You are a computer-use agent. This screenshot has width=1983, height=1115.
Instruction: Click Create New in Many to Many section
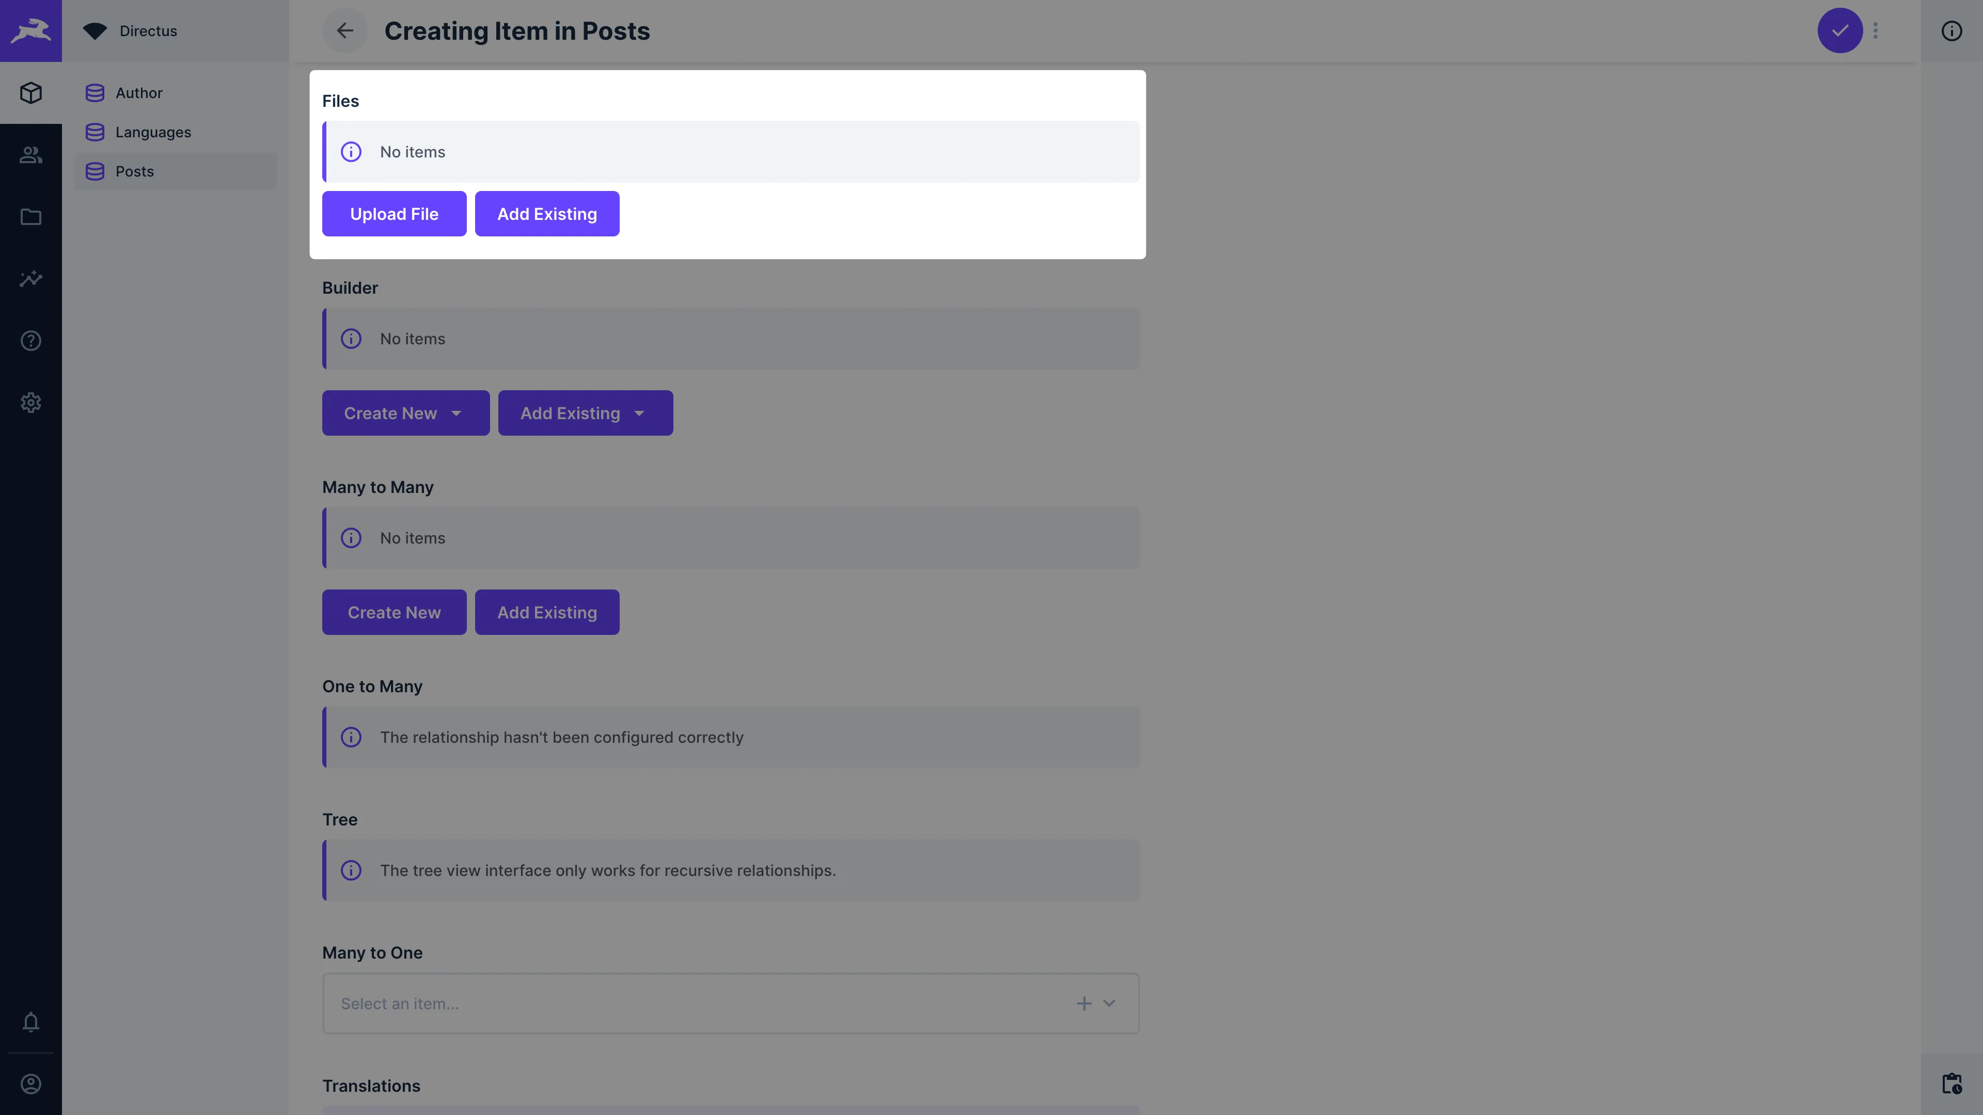(394, 611)
